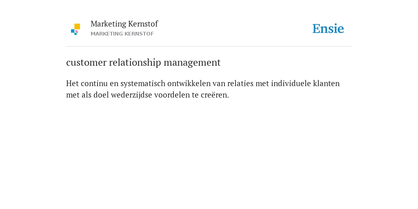Click the definition line starting with Het continu
Image resolution: width=418 pixels, height=209 pixels.
(x=203, y=83)
